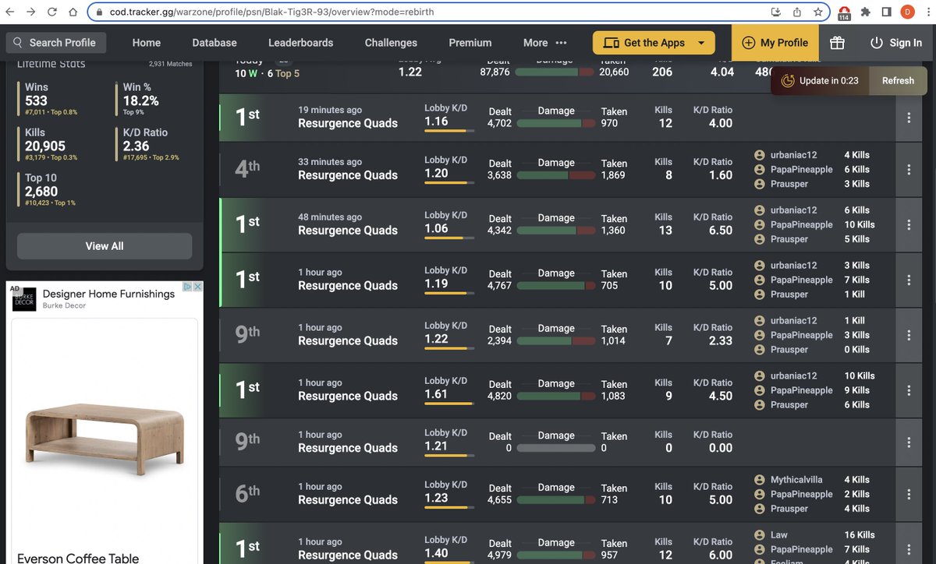Viewport: 936px width, 564px height.
Task: Click the orange D profile avatar in Chrome
Action: pyautogui.click(x=907, y=12)
